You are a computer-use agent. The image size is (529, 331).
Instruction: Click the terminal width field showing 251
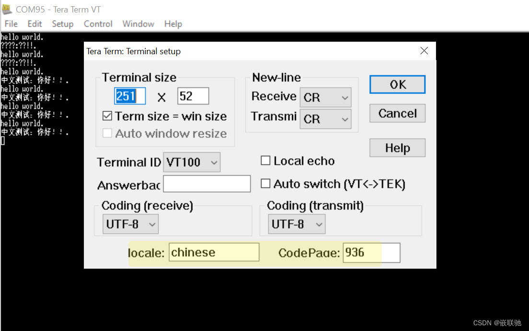130,96
